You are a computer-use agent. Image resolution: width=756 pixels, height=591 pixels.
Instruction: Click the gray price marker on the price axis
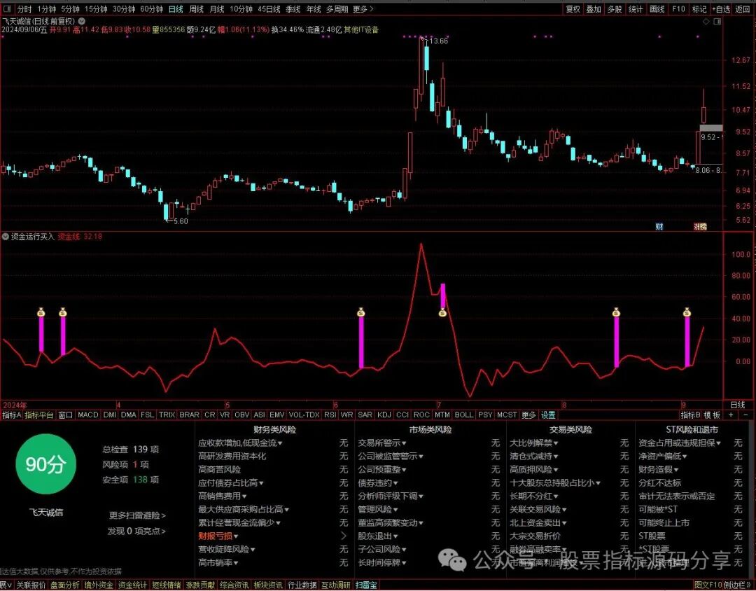(x=711, y=128)
